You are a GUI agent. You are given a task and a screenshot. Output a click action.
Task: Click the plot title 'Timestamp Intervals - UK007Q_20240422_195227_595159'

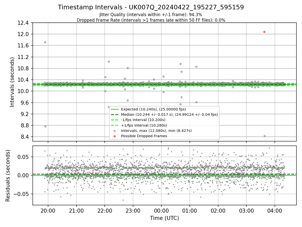click(151, 7)
